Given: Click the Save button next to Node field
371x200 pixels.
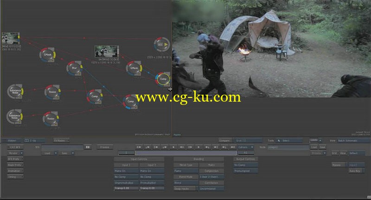Looking at the screenshot, I should (322, 147).
